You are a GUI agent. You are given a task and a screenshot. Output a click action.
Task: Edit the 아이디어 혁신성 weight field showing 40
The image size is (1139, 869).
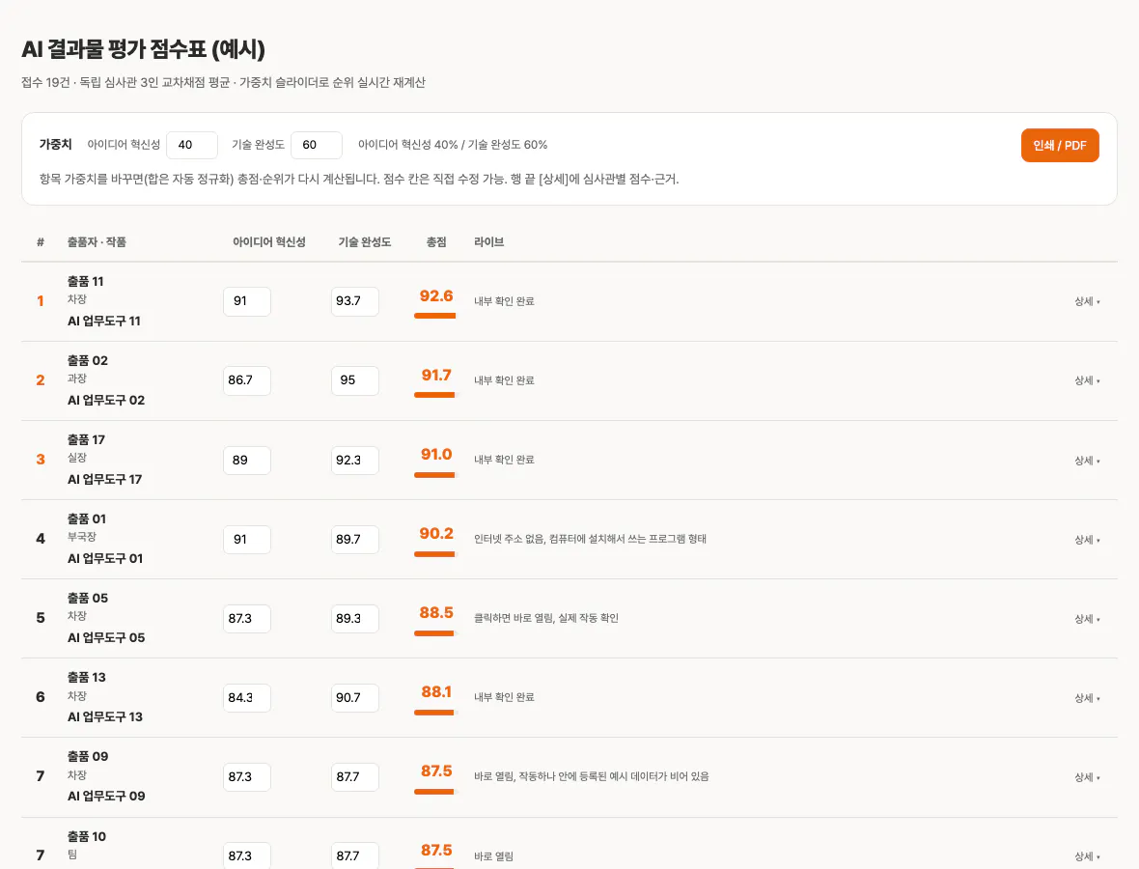click(x=192, y=145)
